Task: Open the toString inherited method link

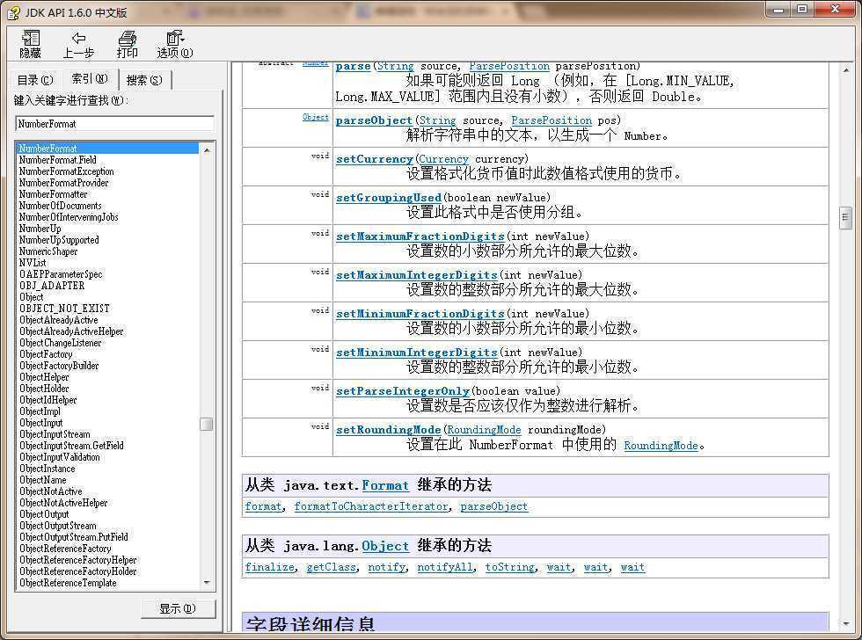Action: point(509,567)
